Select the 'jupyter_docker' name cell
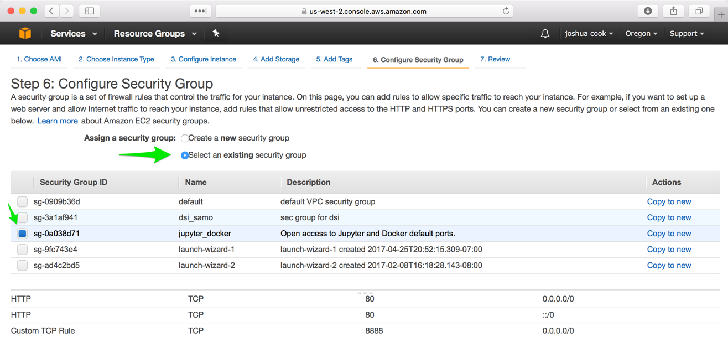The width and height of the screenshot is (728, 337). (205, 234)
